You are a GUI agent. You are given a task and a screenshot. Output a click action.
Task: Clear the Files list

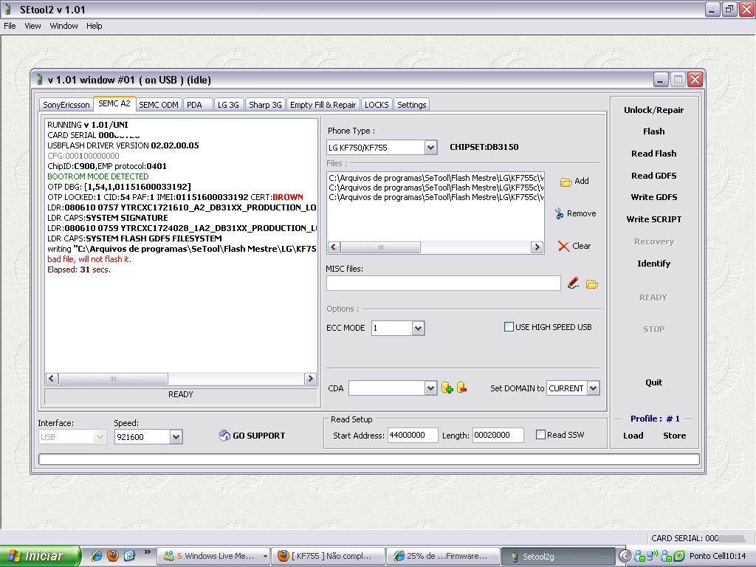tap(574, 246)
